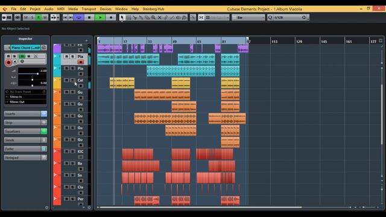Click the Add Track plus icon
This screenshot has height=217, width=386.
pyautogui.click(x=86, y=40)
